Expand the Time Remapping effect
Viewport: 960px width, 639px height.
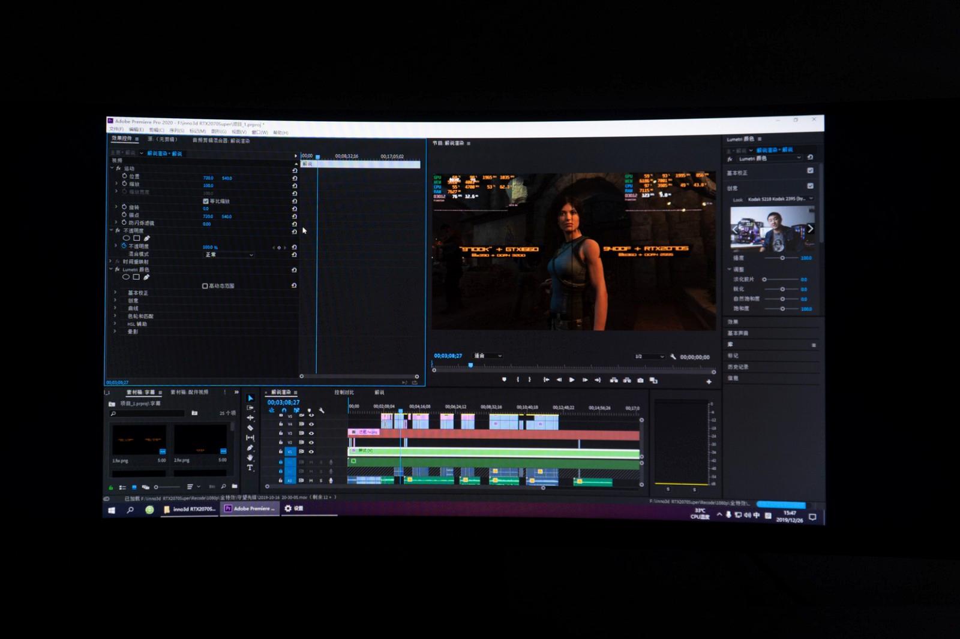click(111, 261)
